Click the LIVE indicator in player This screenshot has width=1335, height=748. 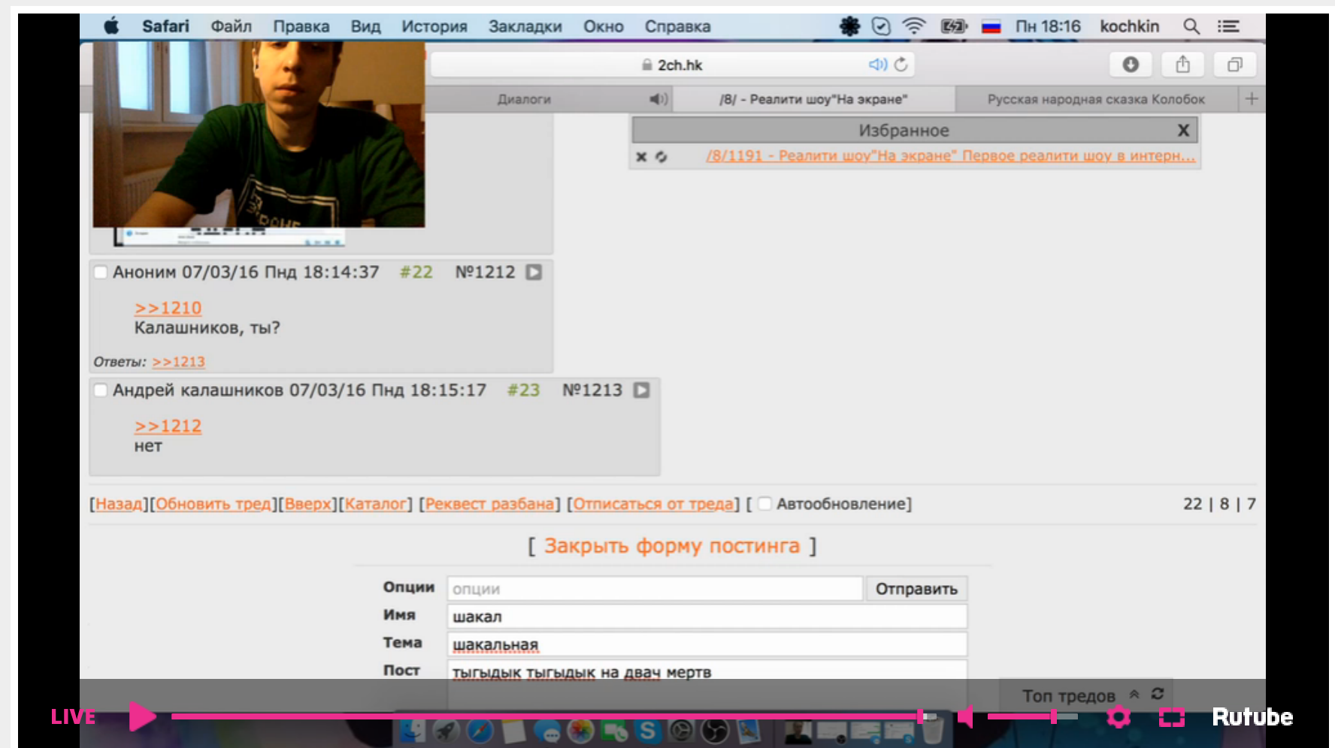click(x=73, y=717)
